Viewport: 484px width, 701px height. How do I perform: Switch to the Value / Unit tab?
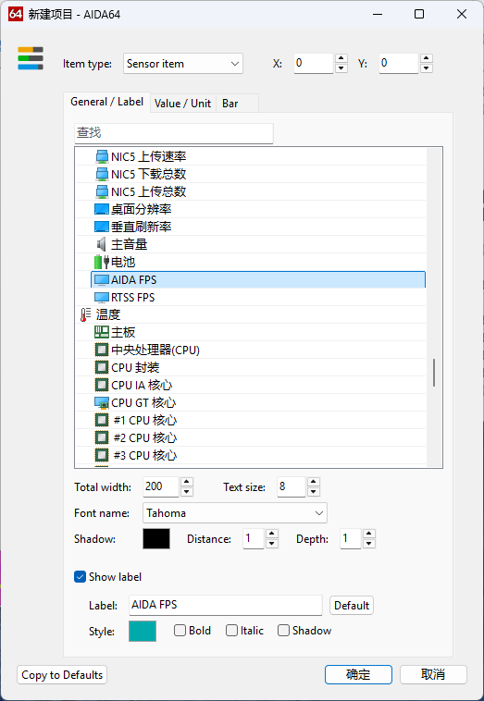[182, 104]
